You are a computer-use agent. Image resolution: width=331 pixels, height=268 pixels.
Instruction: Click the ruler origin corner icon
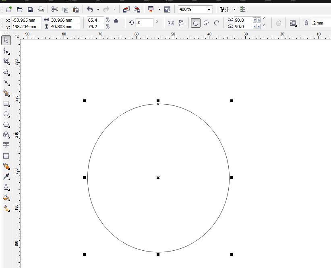[x=17, y=36]
